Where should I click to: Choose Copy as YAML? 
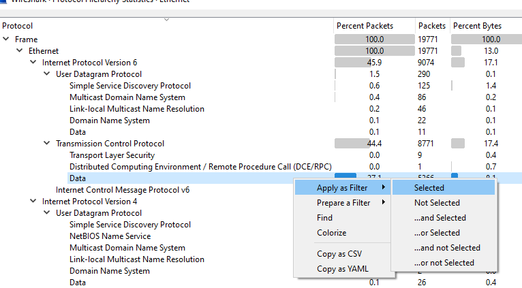(x=341, y=269)
